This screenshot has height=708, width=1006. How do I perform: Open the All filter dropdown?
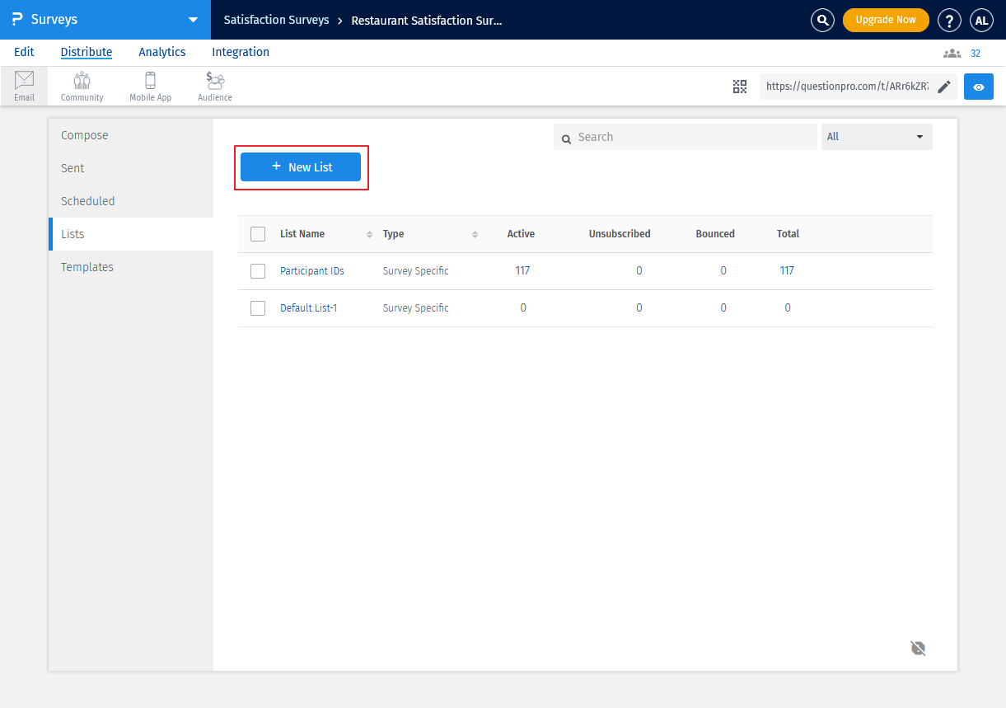(x=877, y=137)
